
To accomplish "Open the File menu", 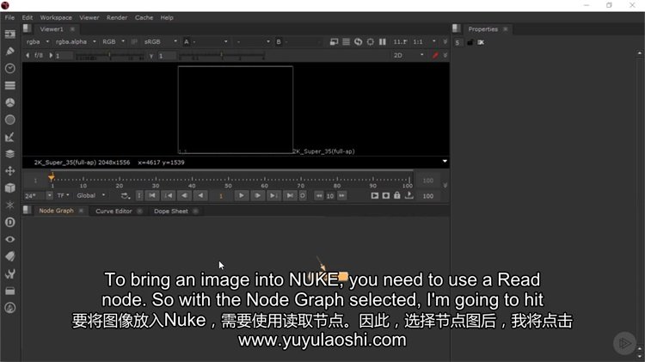I will coord(9,18).
